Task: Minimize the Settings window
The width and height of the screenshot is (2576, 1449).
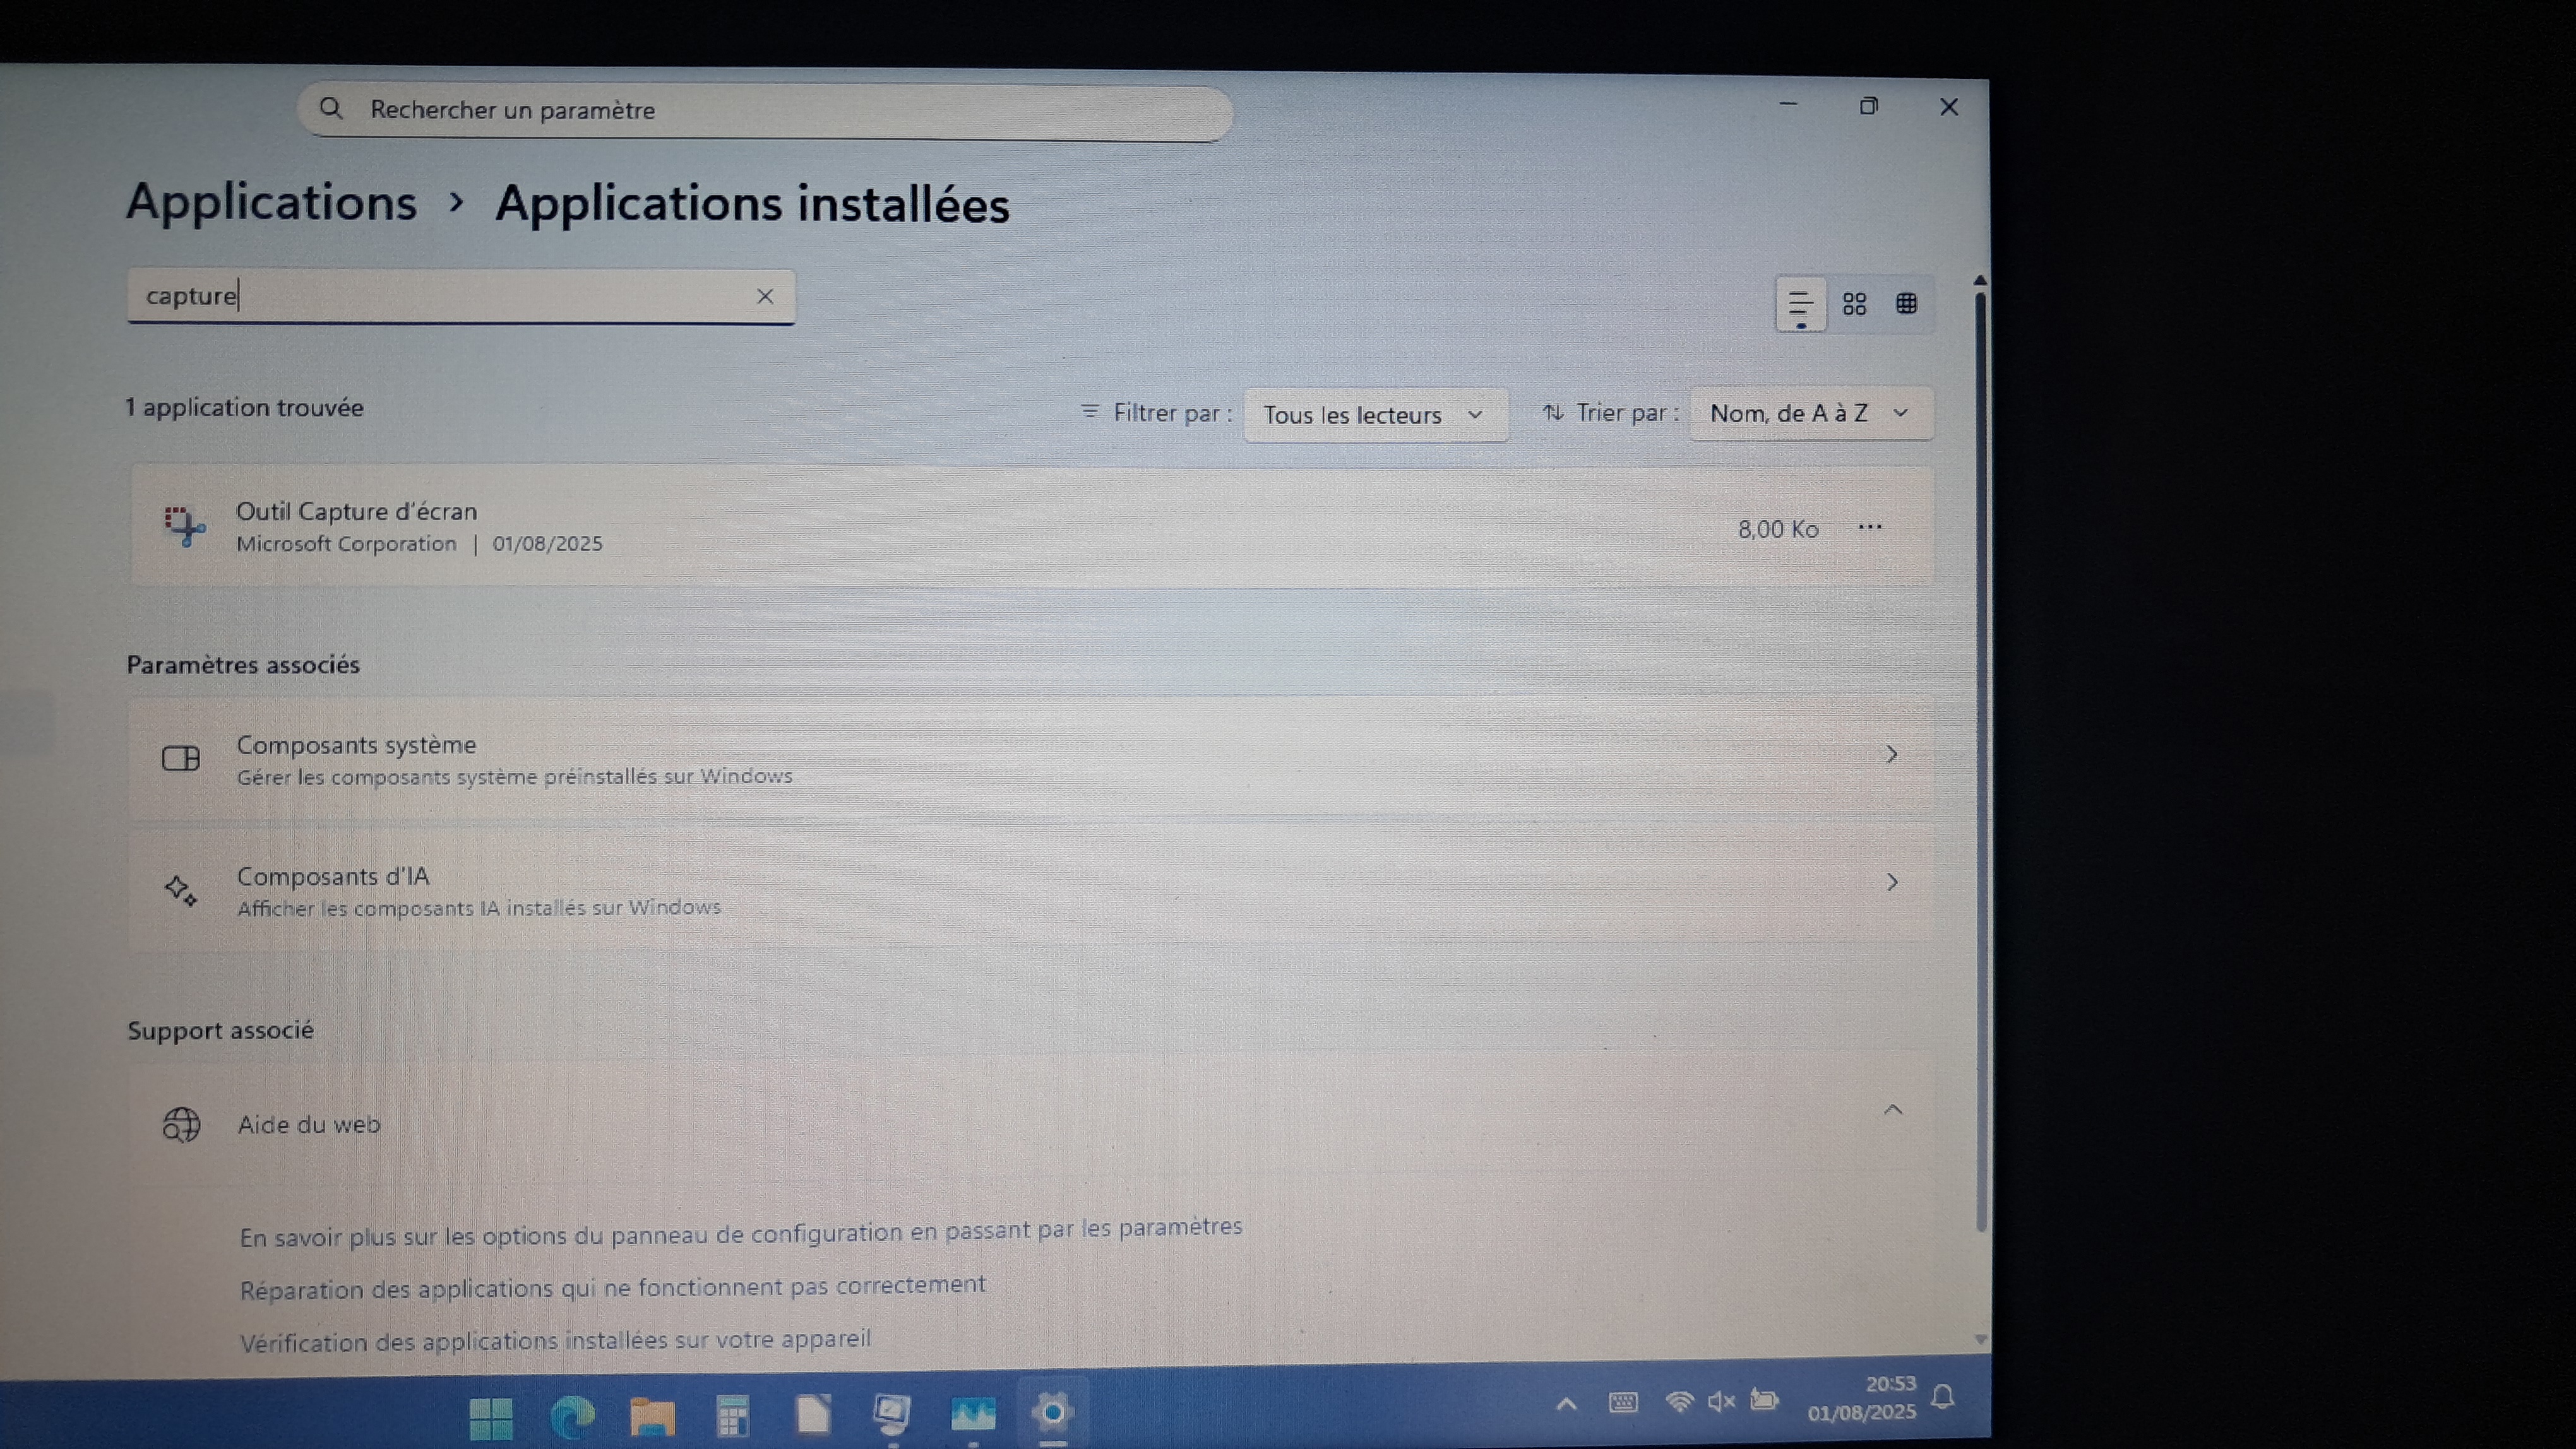Action: 1789,104
